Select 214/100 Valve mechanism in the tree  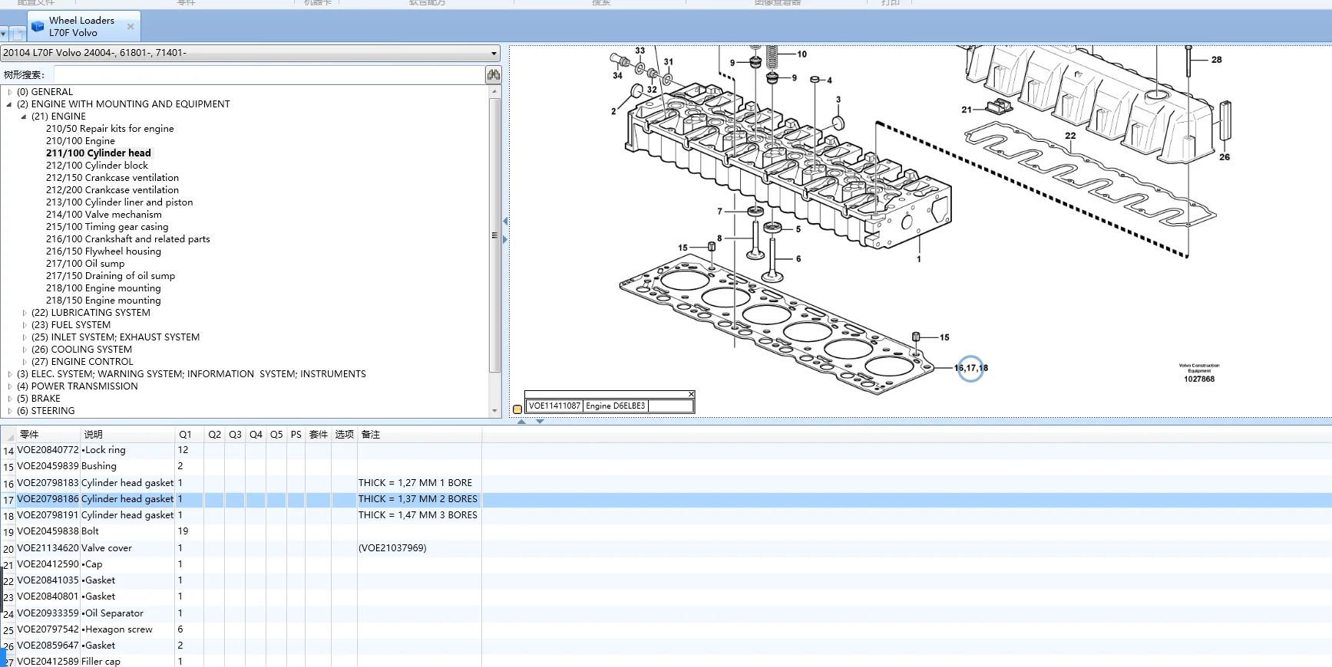(x=104, y=215)
